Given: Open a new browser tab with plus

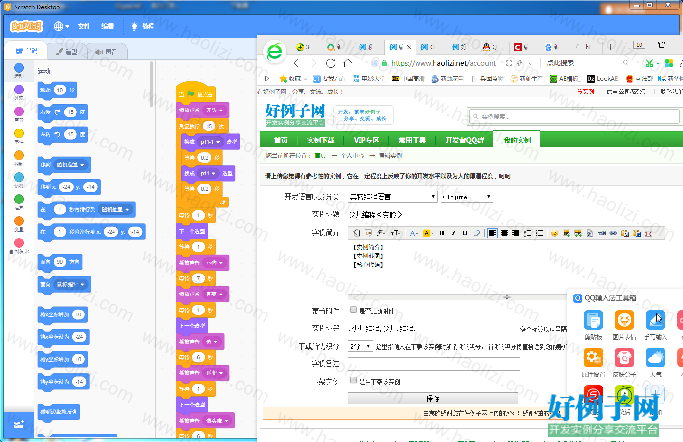Looking at the screenshot, I should tap(610, 47).
